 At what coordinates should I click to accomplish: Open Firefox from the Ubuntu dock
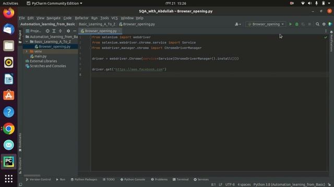[9, 12]
